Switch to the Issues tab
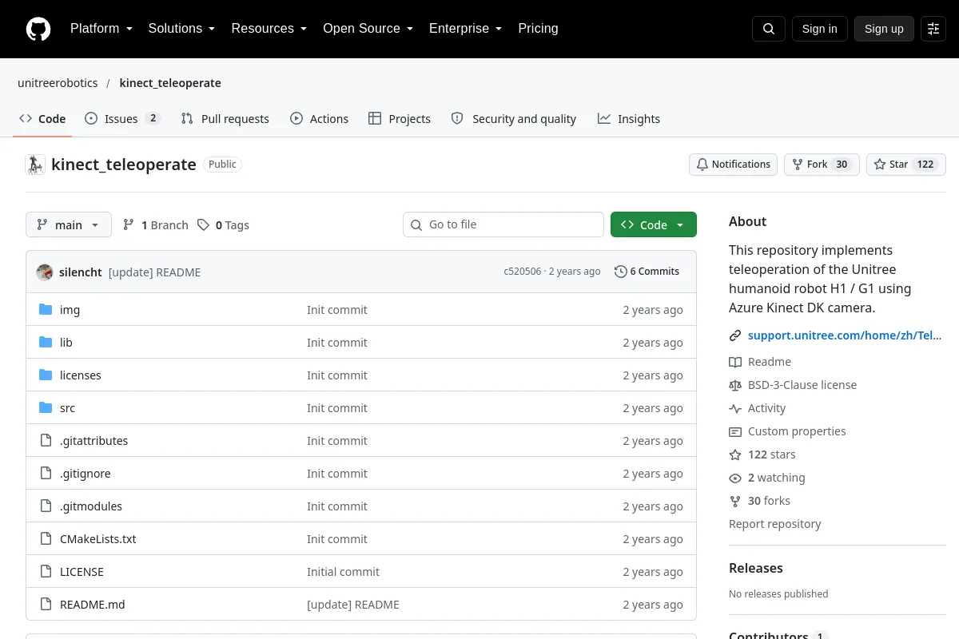 (x=122, y=119)
